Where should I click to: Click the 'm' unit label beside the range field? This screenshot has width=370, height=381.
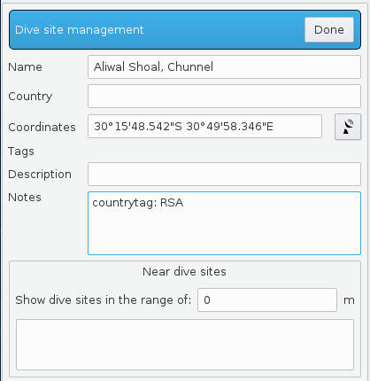coord(349,300)
